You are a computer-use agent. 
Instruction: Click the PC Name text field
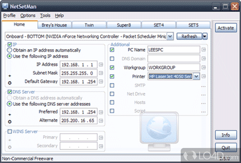tap(174, 50)
